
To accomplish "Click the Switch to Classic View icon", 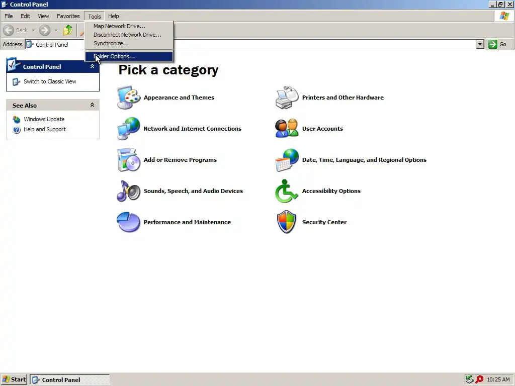I will [x=17, y=82].
